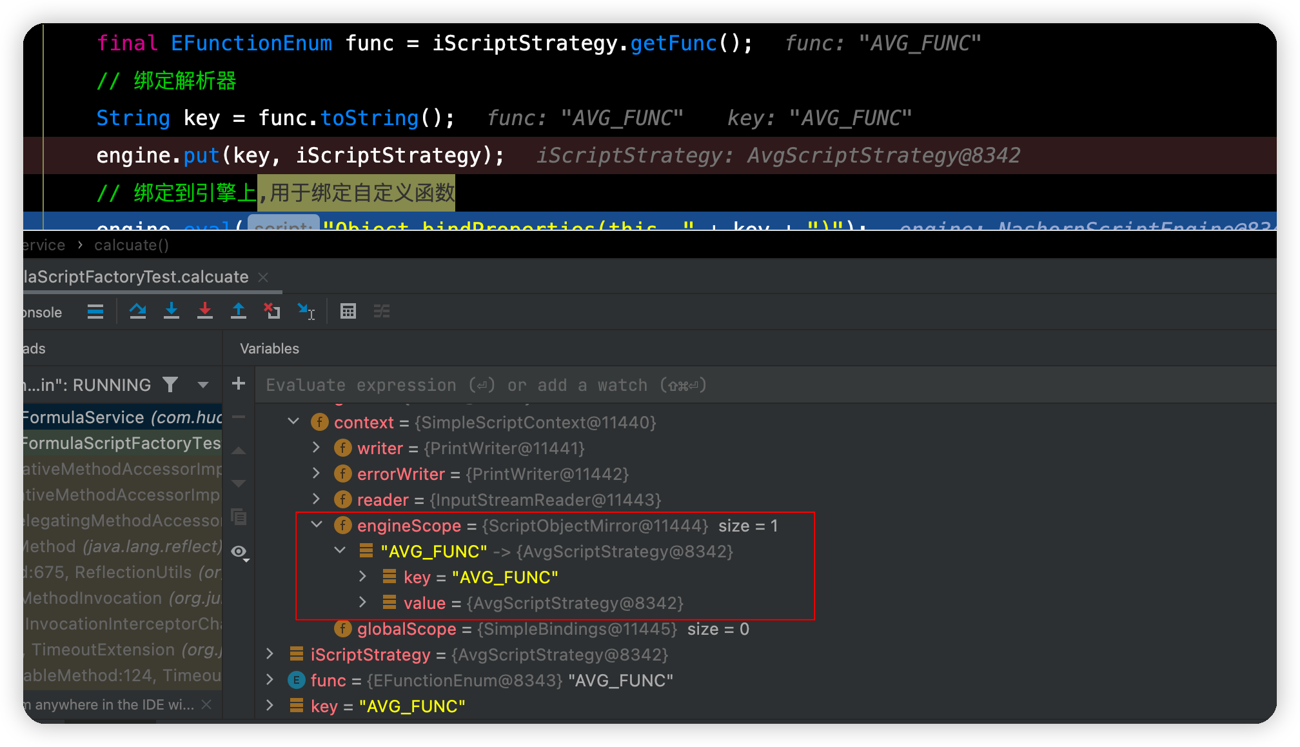Collapse the engineScope tree node
1300x747 pixels.
coord(317,525)
